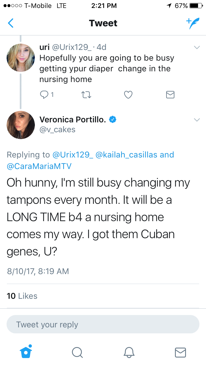Viewport: 206px width, 366px height.
Task: Tap the @kailah_casillas mention link
Action: [x=126, y=155]
